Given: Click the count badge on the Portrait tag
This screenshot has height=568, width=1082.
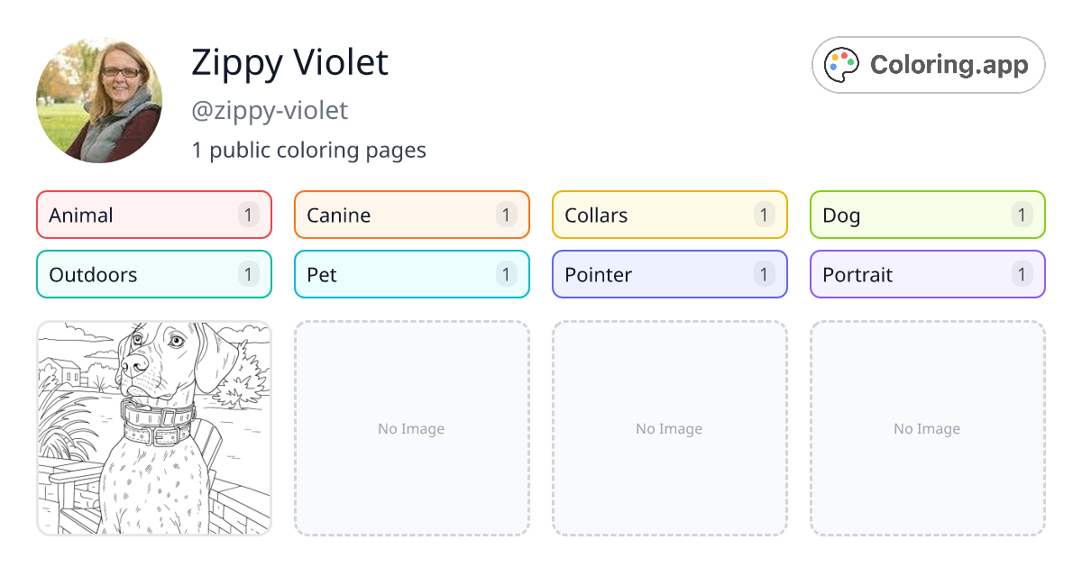Looking at the screenshot, I should 1022,274.
